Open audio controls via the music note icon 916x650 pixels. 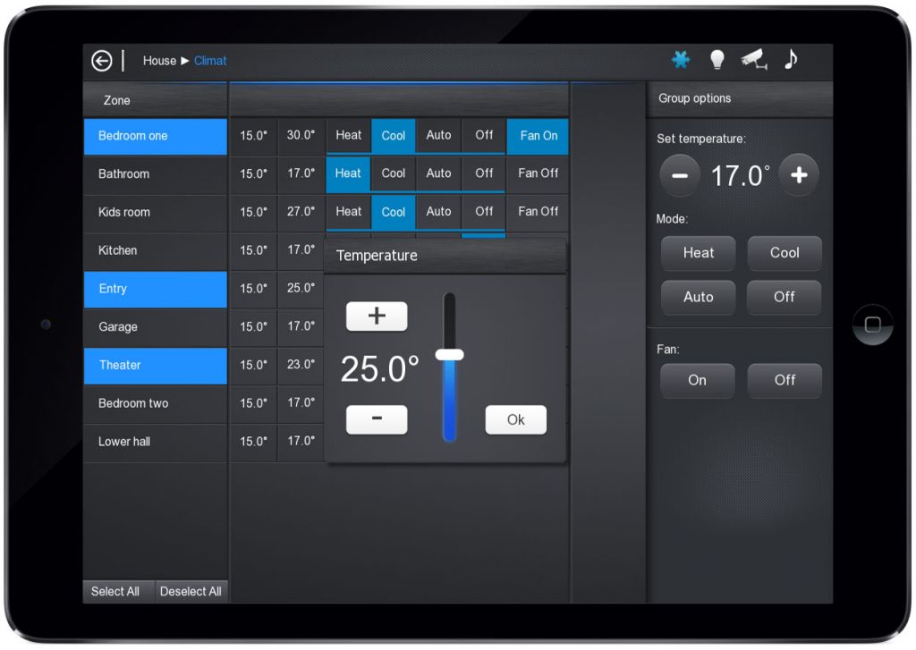[790, 59]
